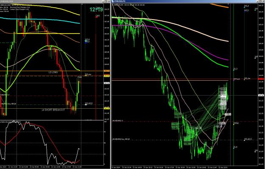Close the left XMRUSD chart window
The image size is (265, 169).
coord(109,1)
